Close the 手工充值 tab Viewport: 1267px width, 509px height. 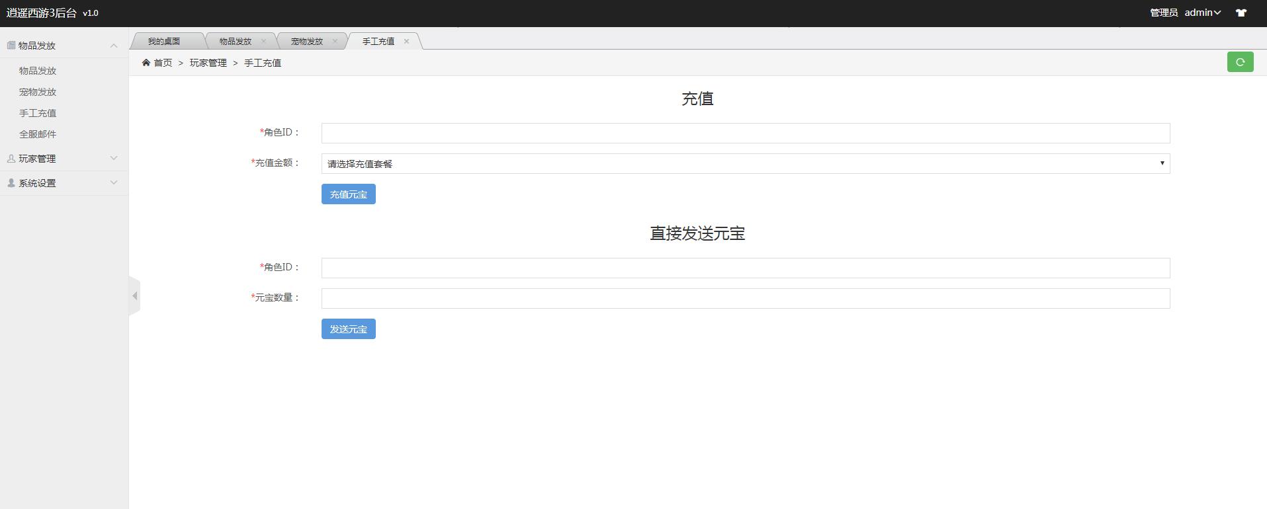(406, 41)
